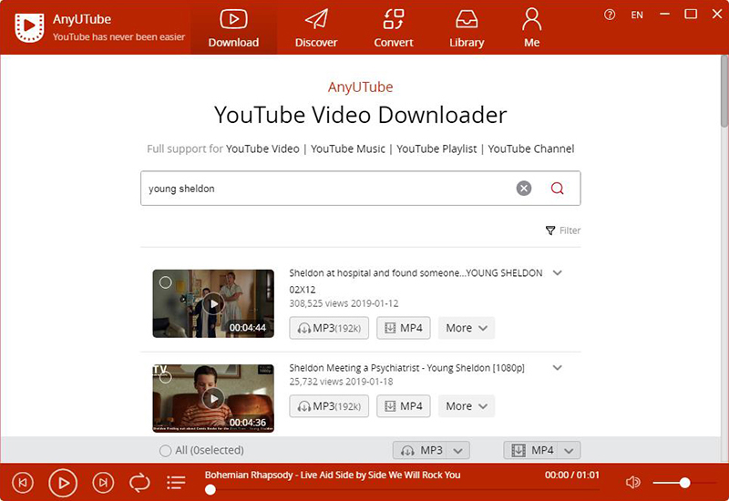Viewport: 729px width, 501px height.
Task: Open the Filter option
Action: [563, 230]
